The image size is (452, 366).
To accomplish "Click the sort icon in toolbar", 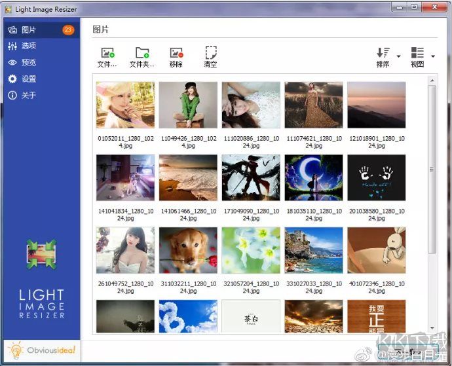I will [x=383, y=54].
